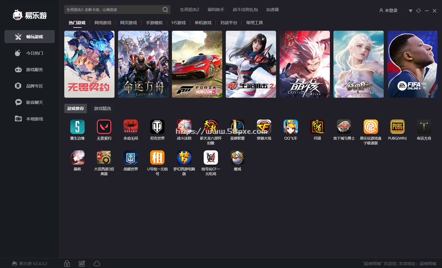Go to 游戏服务 in the sidebar
This screenshot has width=442, height=268.
pos(30,69)
